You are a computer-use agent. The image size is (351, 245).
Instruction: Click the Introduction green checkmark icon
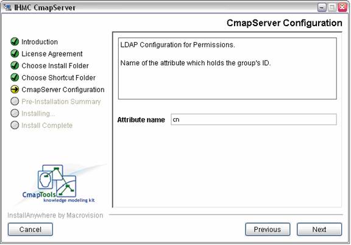click(15, 41)
